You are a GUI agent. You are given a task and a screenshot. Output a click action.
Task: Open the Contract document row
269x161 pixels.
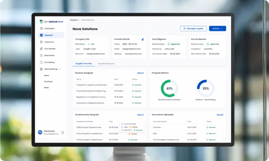[x=188, y=128]
